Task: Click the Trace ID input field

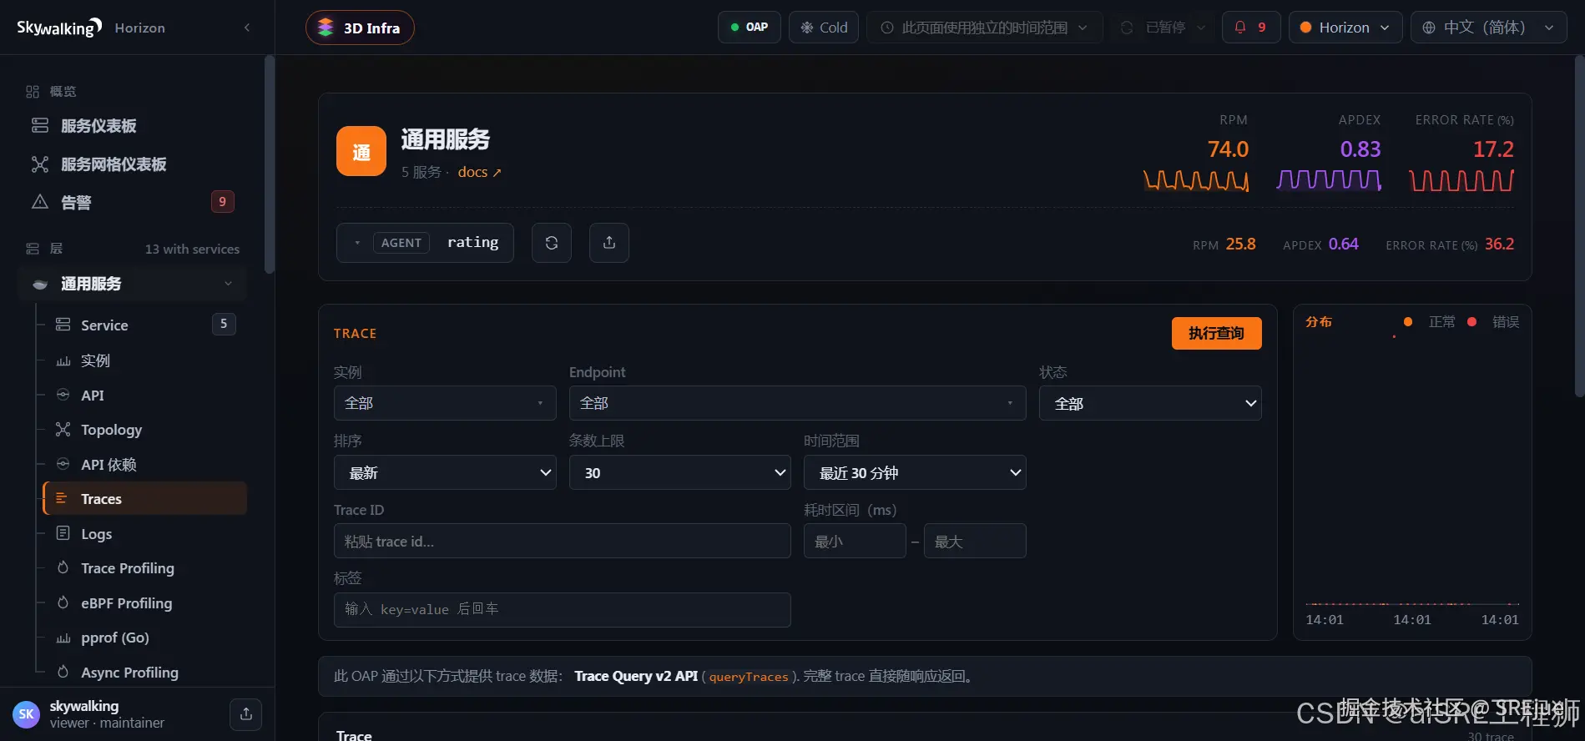Action: (563, 541)
